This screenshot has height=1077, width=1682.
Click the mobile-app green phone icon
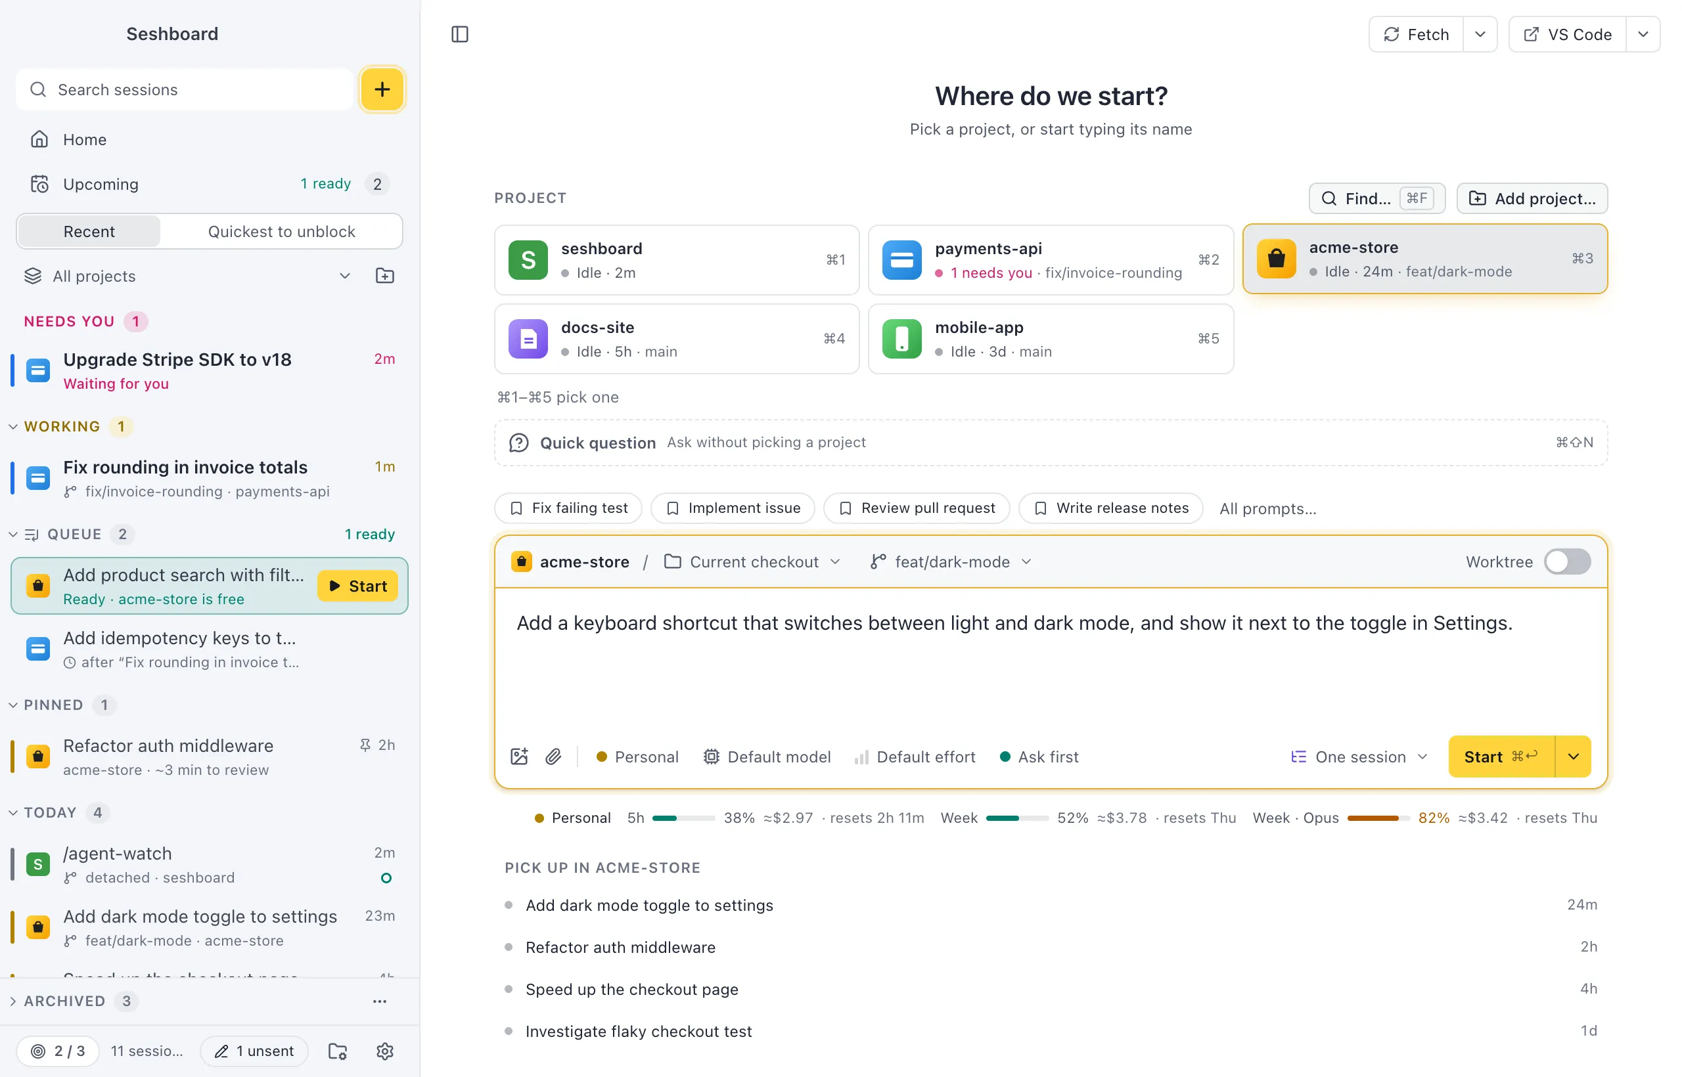pos(902,338)
